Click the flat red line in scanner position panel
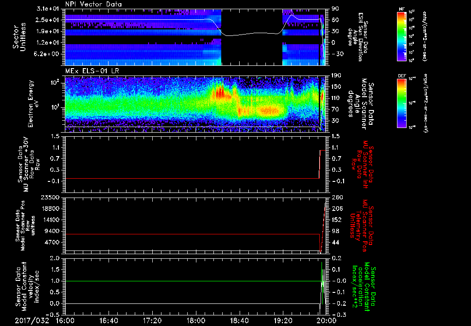The width and height of the screenshot is (471, 326). click(x=184, y=234)
